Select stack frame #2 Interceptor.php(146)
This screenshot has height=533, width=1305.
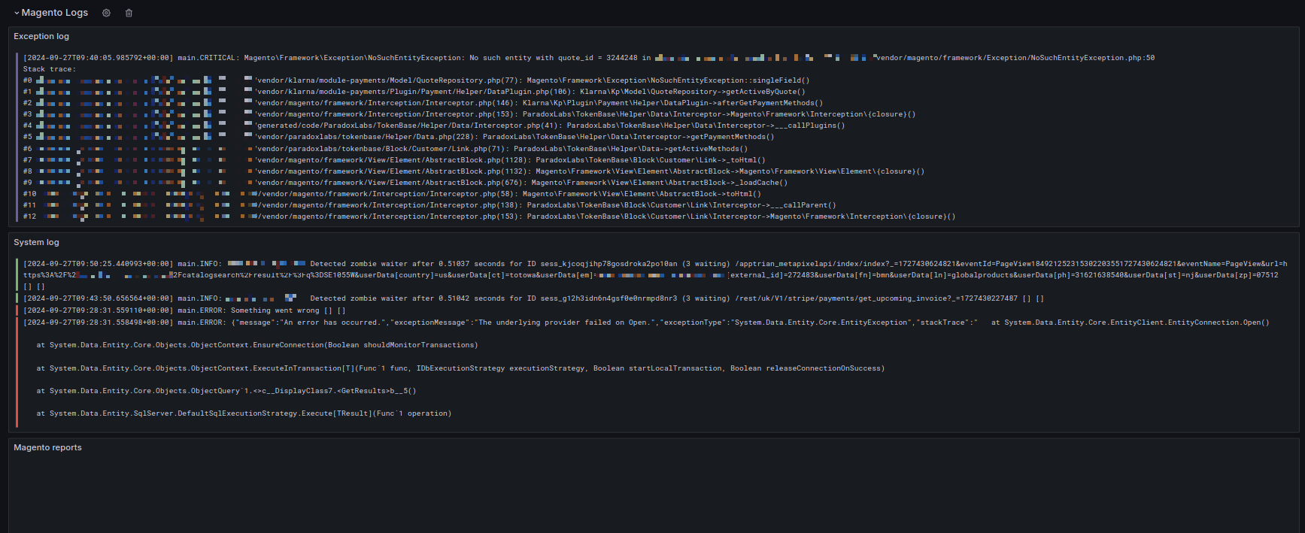coord(423,103)
